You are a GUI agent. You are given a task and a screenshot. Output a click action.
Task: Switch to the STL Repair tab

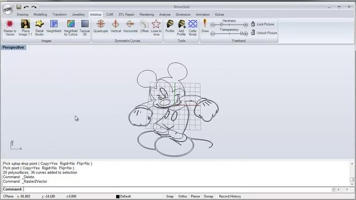pos(126,14)
